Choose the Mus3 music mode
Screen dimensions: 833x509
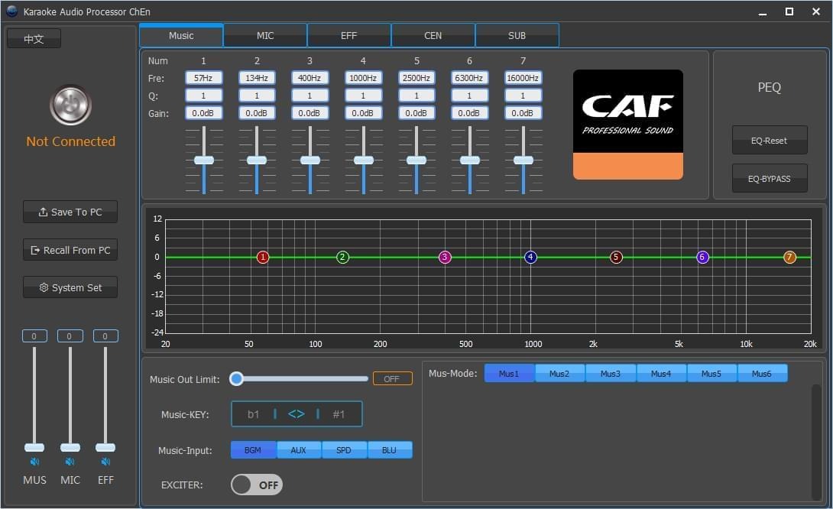click(610, 374)
